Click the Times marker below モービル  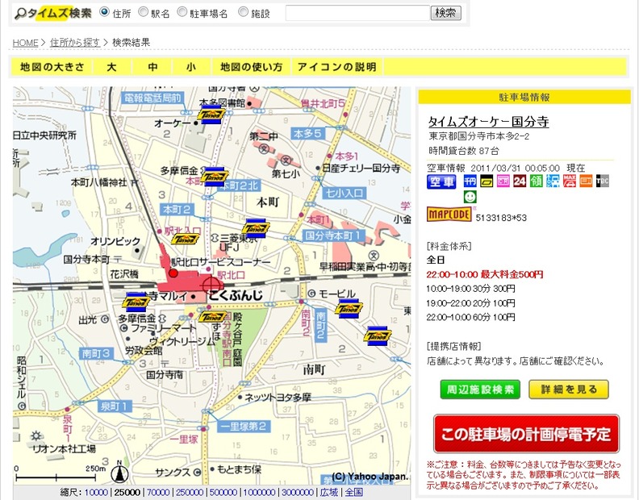pyautogui.click(x=349, y=309)
